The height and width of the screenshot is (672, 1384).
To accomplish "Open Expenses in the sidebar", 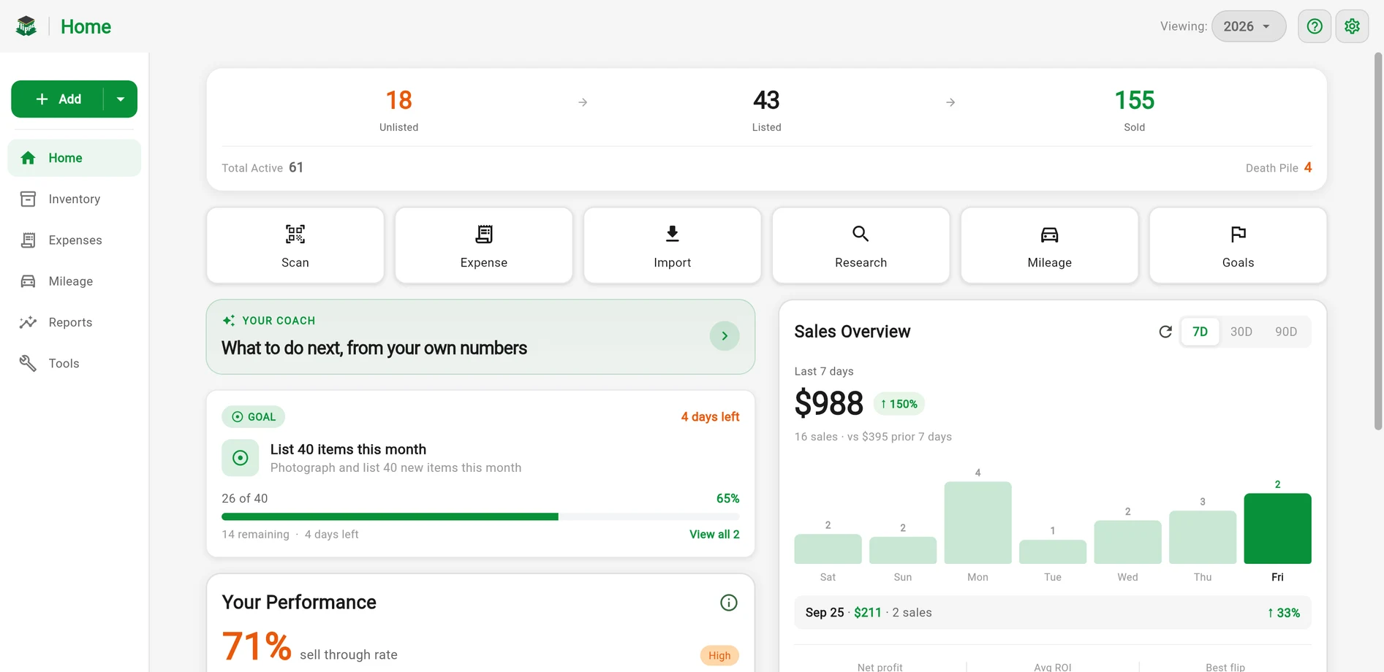I will pos(74,240).
